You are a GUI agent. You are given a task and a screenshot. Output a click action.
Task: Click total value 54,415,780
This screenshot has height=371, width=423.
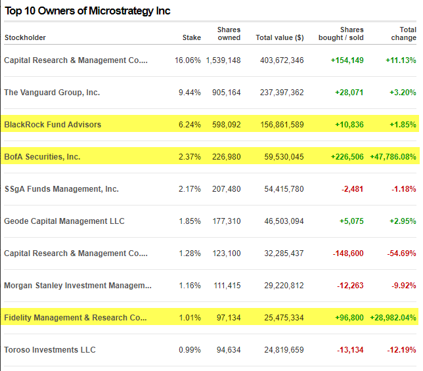click(284, 189)
